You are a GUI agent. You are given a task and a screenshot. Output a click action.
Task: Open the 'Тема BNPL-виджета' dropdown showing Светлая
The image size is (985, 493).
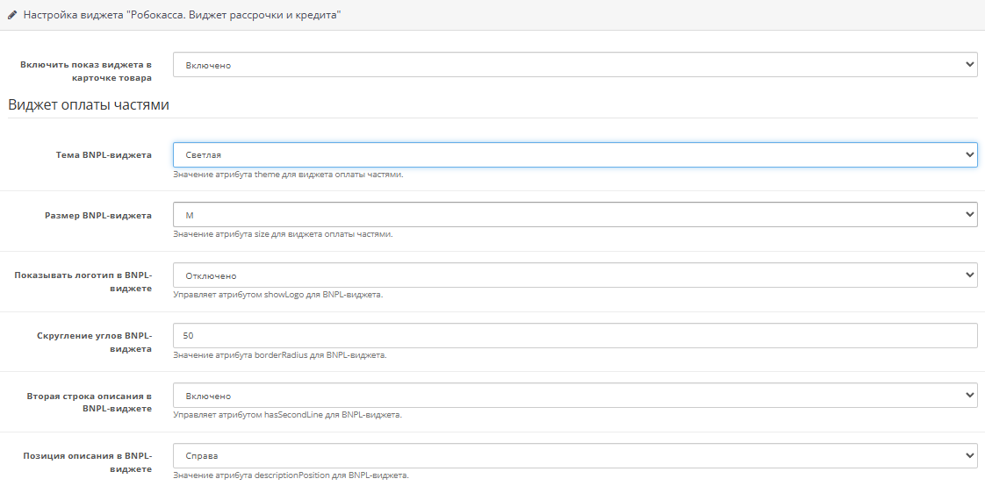point(575,154)
